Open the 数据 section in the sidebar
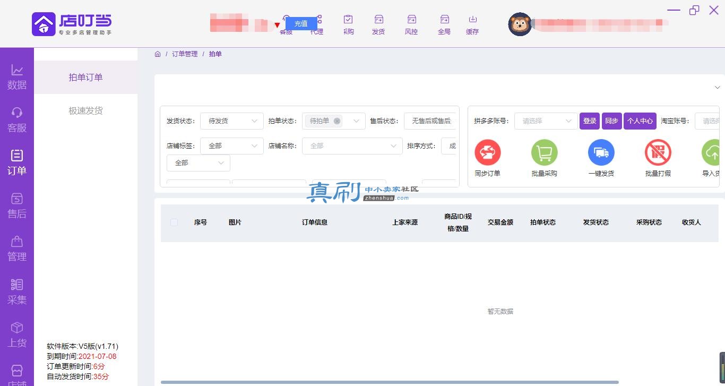The image size is (725, 386). tap(17, 78)
